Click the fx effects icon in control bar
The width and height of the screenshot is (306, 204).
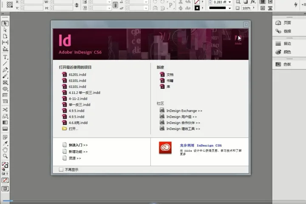[x=253, y=2]
